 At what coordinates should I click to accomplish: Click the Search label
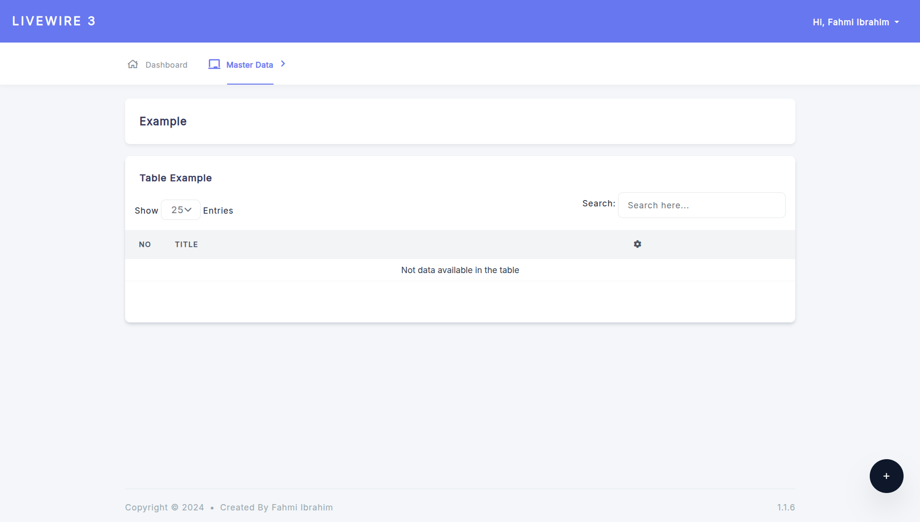(598, 203)
